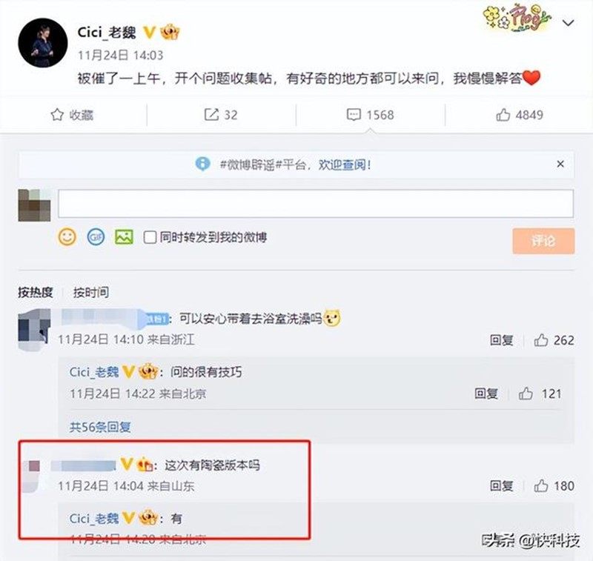
Task: Click the orange 评论 submit button
Action: coord(543,241)
